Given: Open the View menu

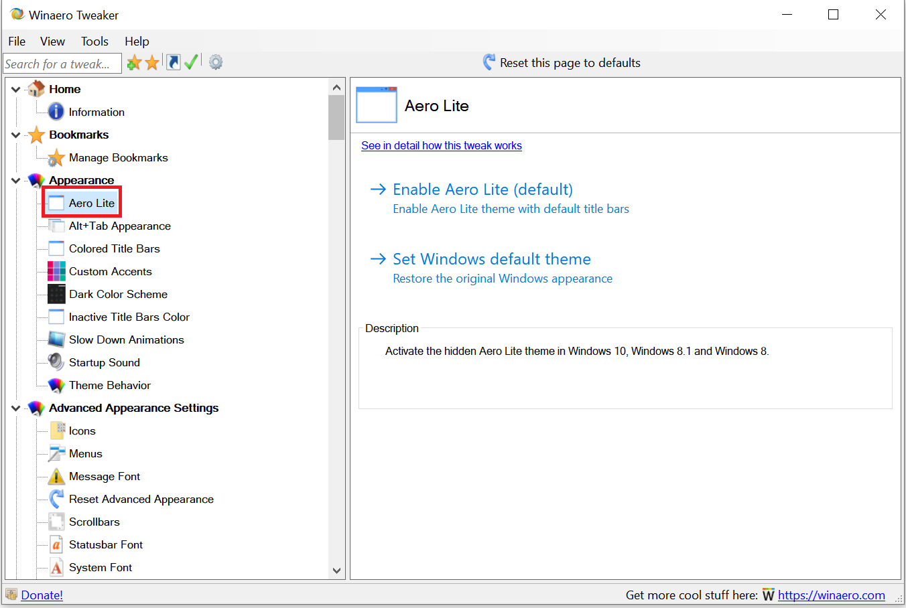Looking at the screenshot, I should (52, 42).
